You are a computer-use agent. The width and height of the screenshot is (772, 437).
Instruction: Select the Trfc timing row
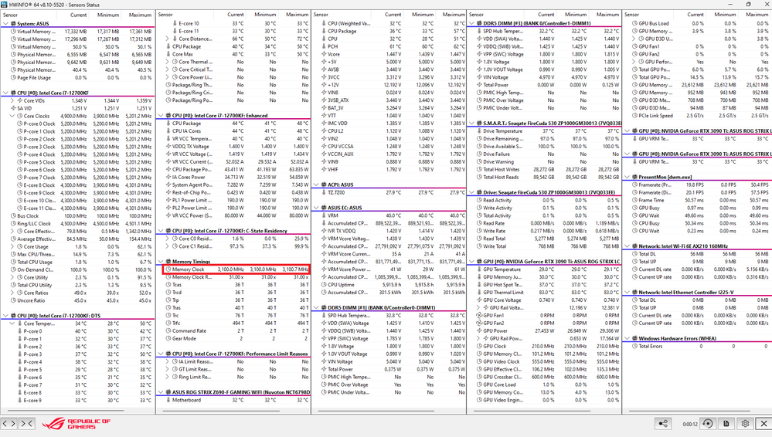pos(233,324)
